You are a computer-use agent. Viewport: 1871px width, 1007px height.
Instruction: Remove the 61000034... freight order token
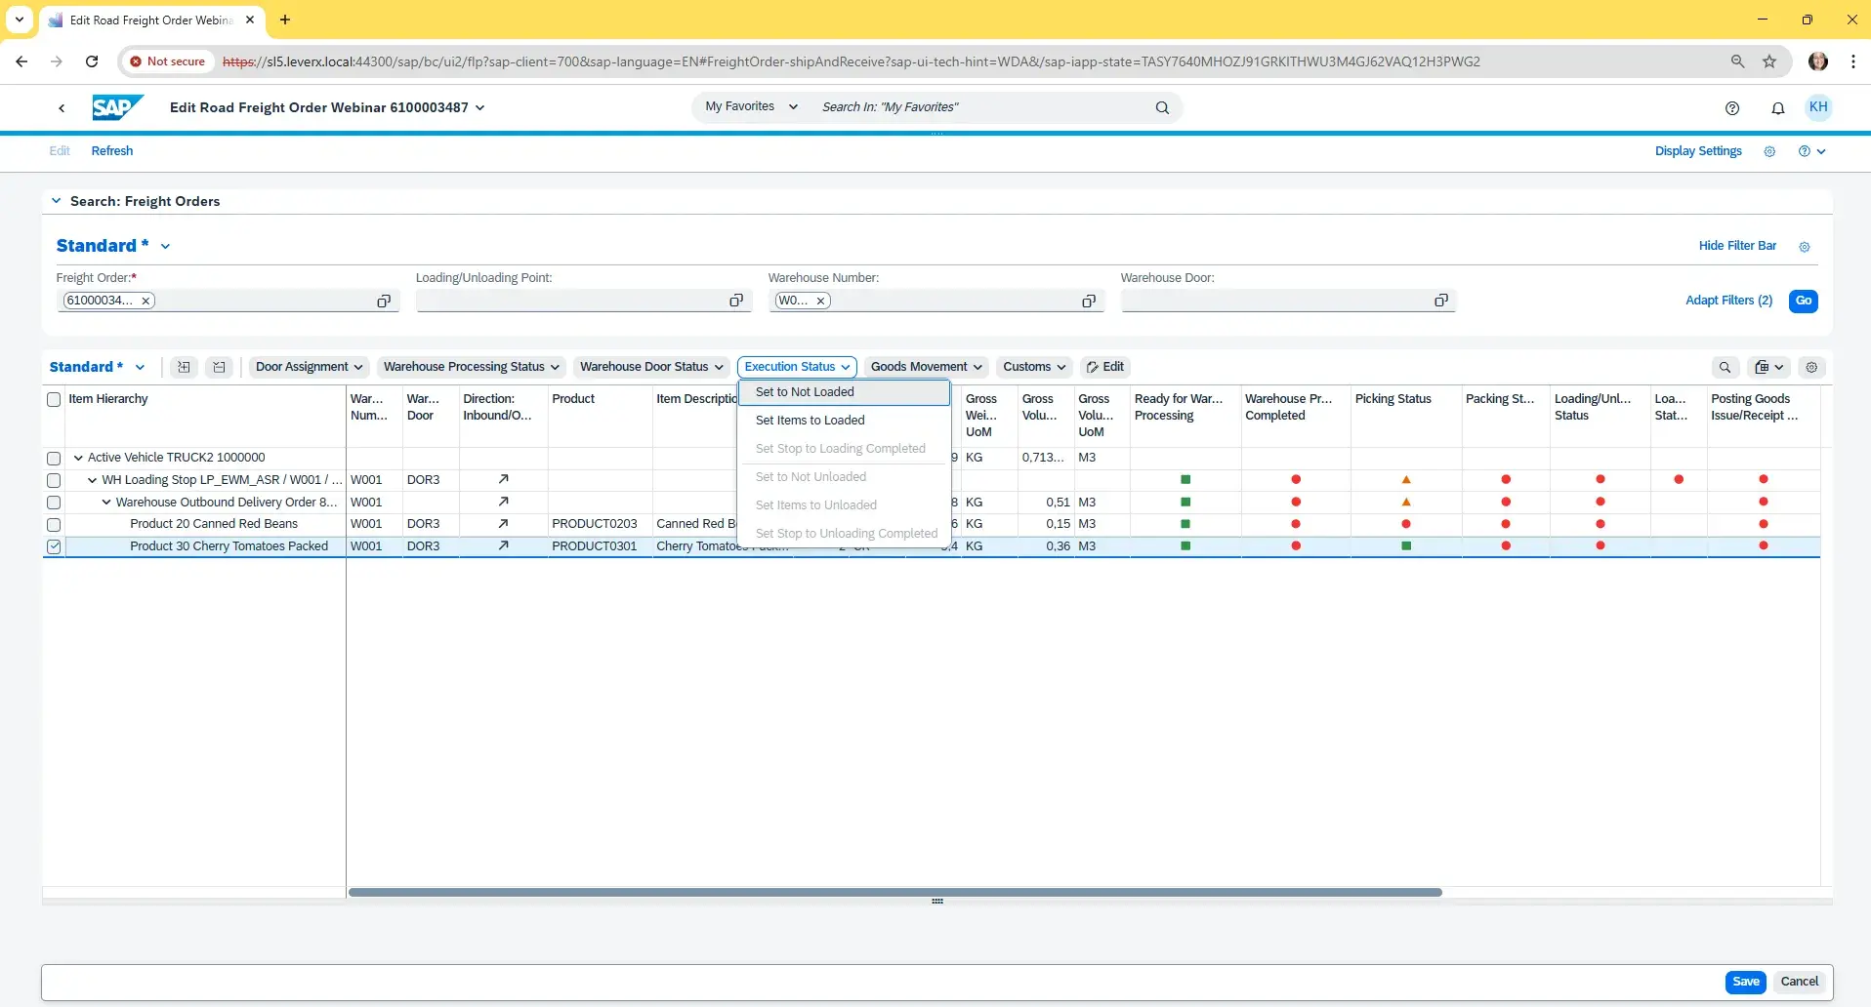[x=146, y=301]
